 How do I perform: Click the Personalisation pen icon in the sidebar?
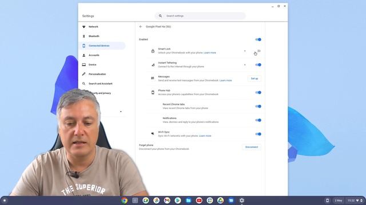click(84, 74)
